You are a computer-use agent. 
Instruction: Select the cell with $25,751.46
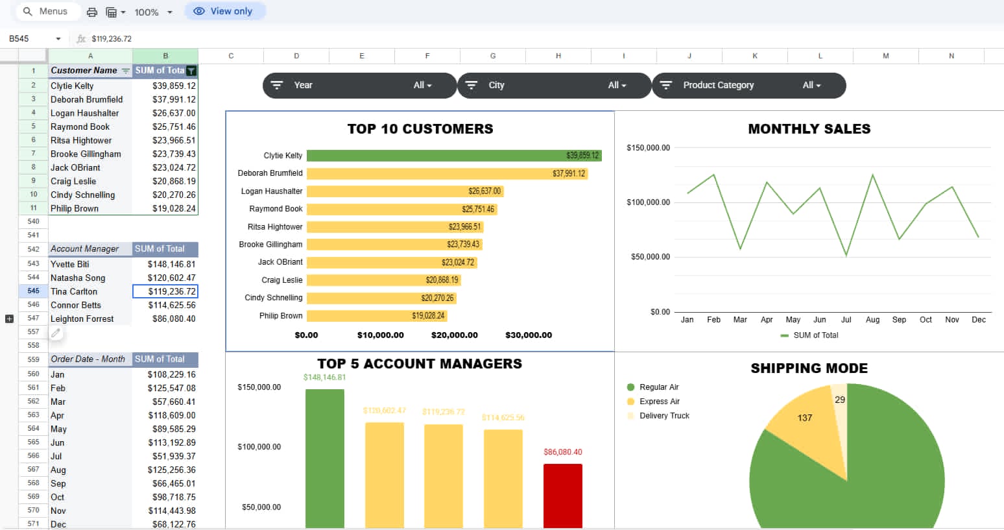(165, 126)
